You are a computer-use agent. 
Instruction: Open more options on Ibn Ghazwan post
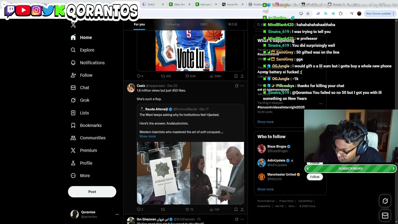coord(242,219)
